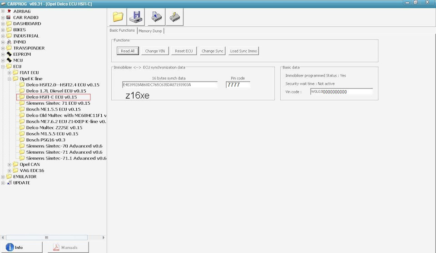
Task: Select Bosch M1.5.5 ECU v0.15
Action: click(x=52, y=134)
